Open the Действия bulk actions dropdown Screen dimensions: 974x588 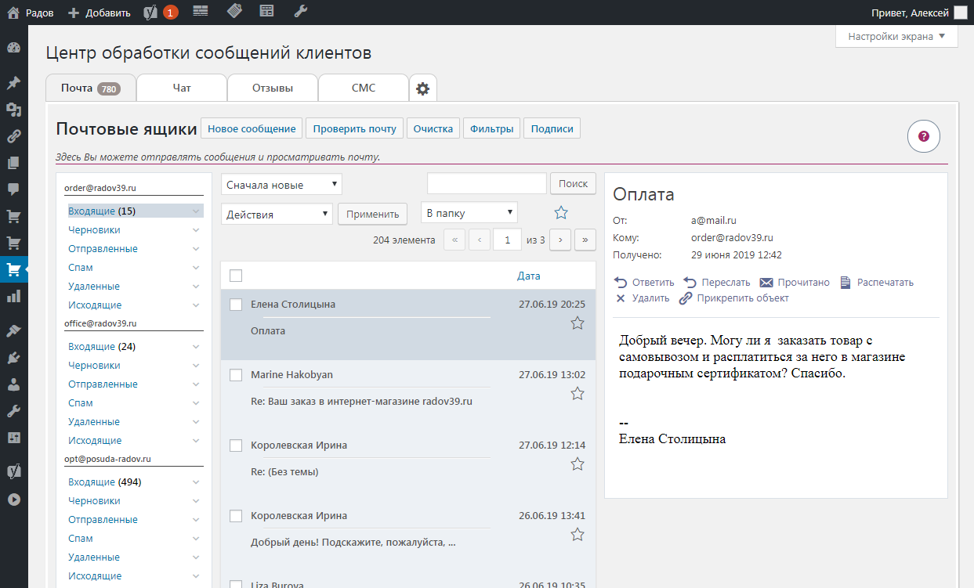277,214
